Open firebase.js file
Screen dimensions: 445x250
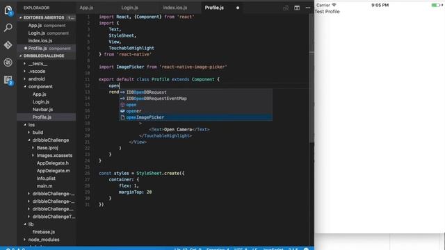tap(47, 232)
